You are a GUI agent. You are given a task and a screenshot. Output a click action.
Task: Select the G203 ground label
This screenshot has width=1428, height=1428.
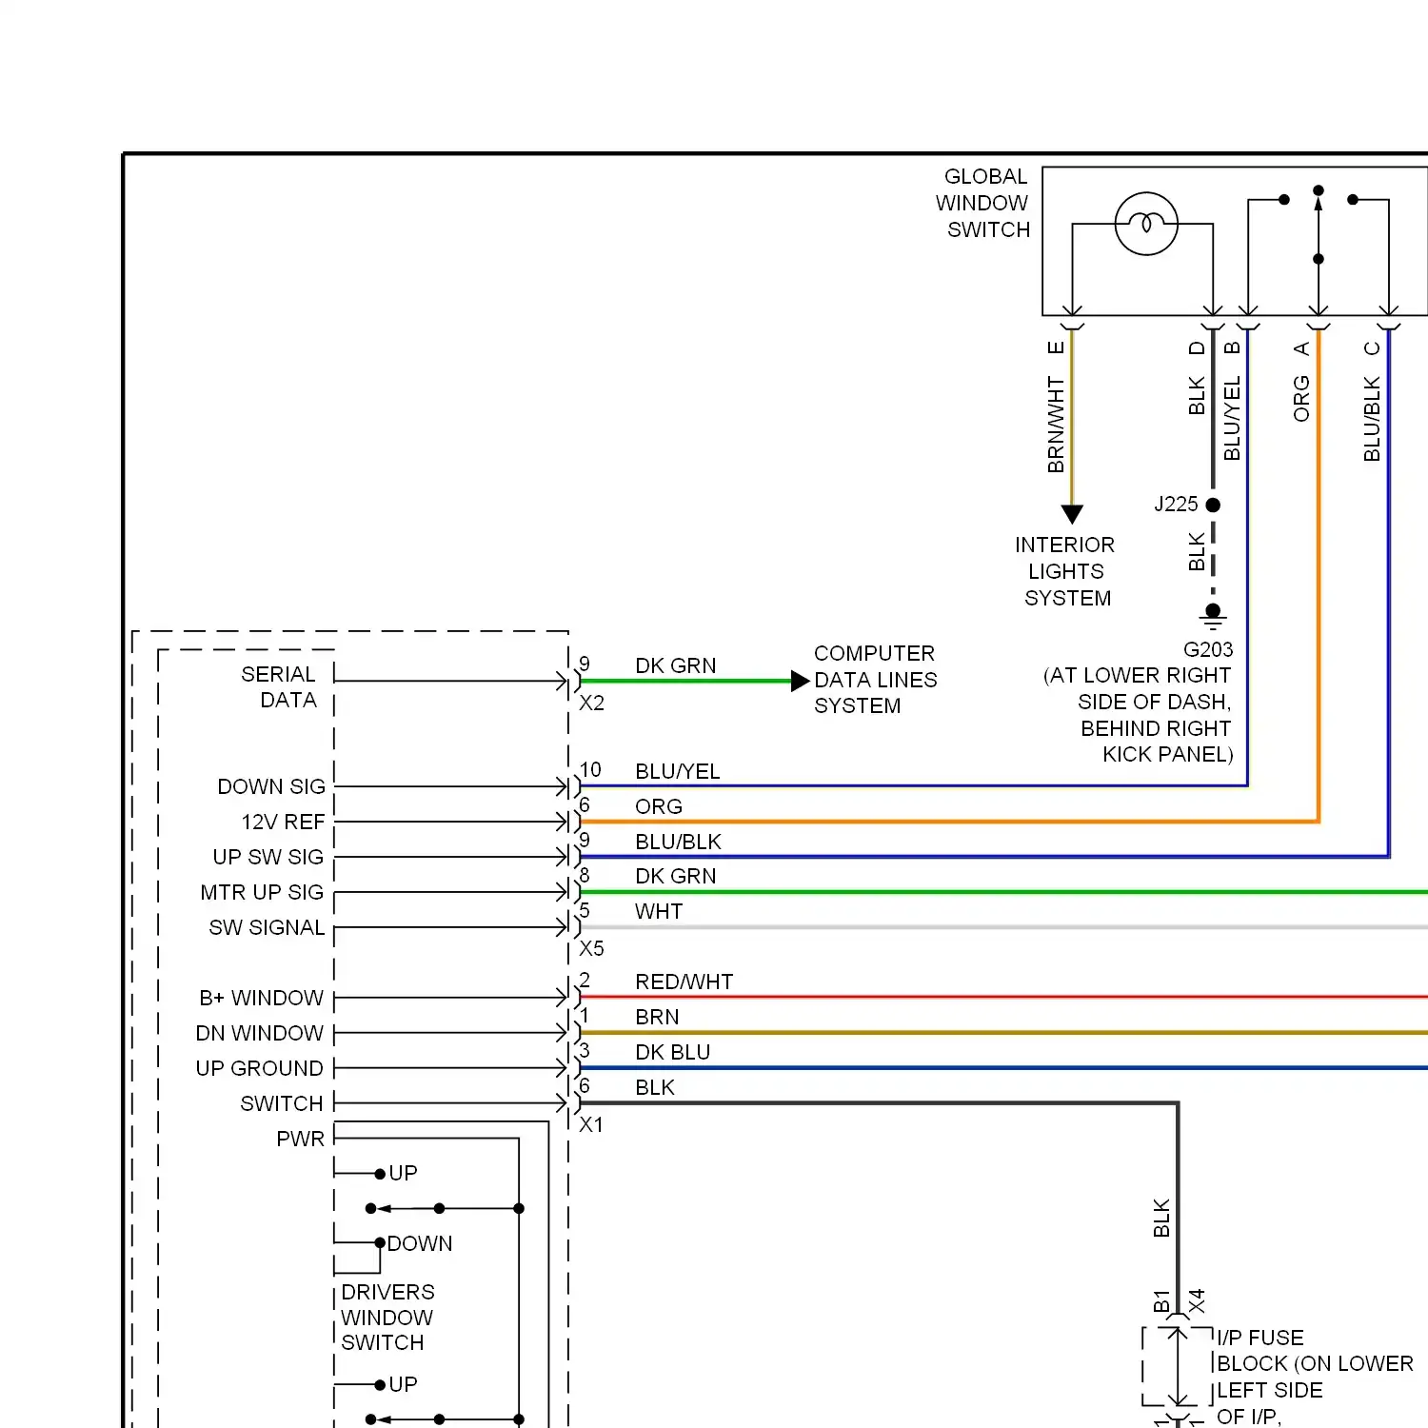pyautogui.click(x=1208, y=649)
